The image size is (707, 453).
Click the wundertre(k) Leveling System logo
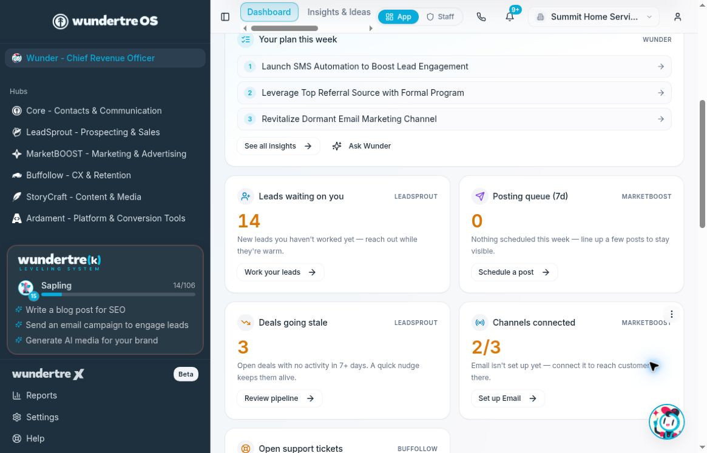tap(59, 263)
